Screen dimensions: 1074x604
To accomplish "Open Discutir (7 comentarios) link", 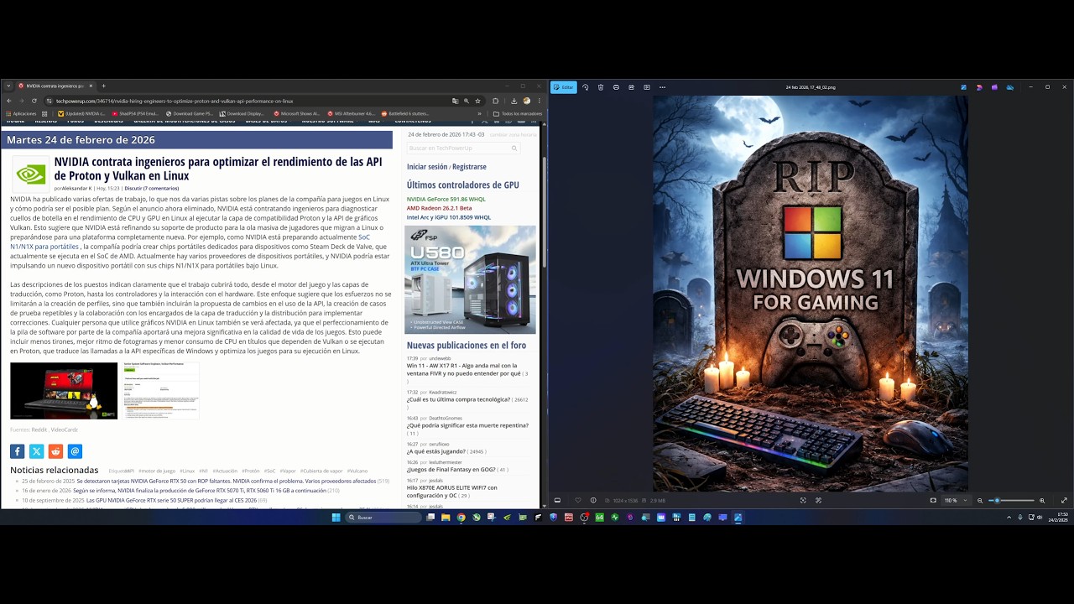I will 151,189.
